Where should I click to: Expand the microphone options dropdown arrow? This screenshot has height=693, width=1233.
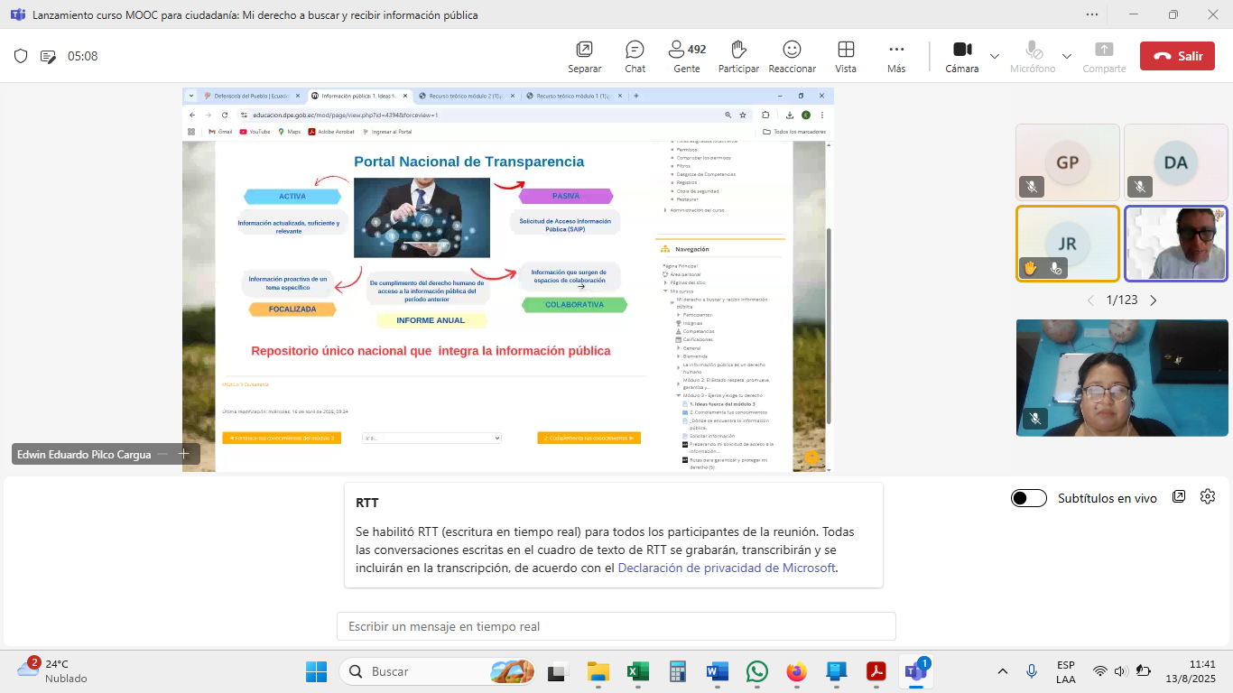(1067, 56)
